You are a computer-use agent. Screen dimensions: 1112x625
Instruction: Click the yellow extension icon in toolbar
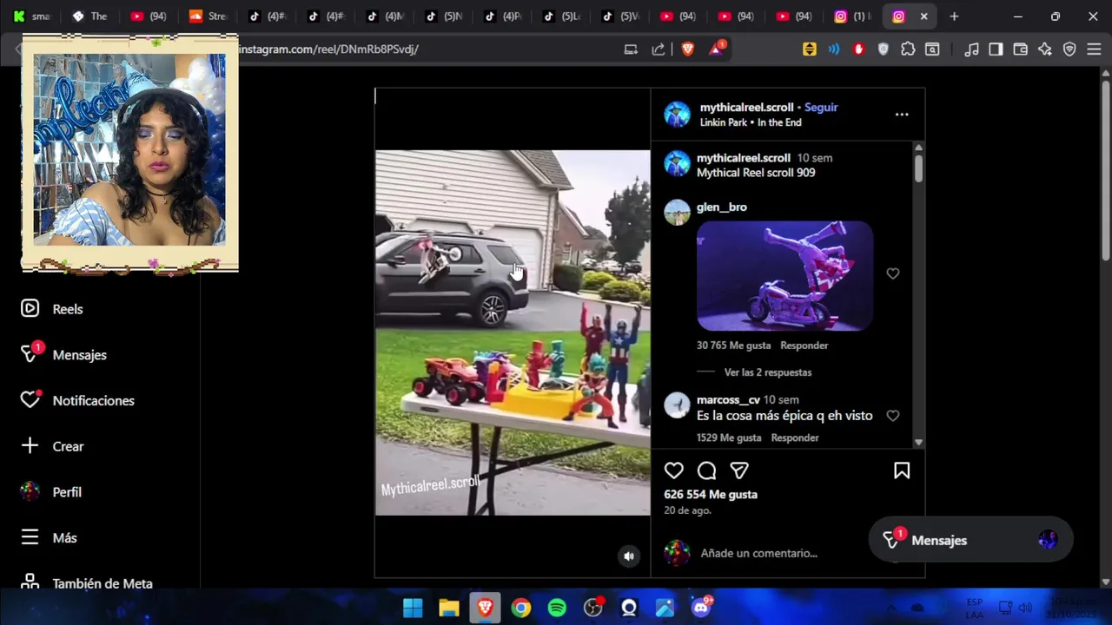(810, 49)
